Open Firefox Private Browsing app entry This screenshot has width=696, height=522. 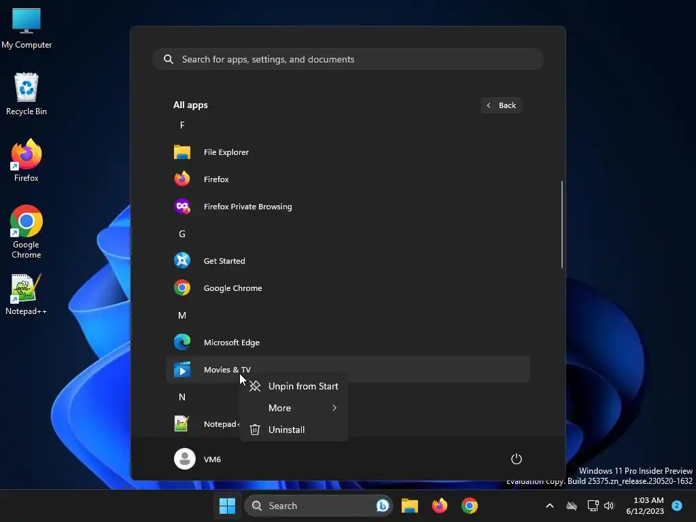click(x=347, y=207)
